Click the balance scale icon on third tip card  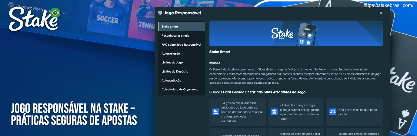[333, 112]
